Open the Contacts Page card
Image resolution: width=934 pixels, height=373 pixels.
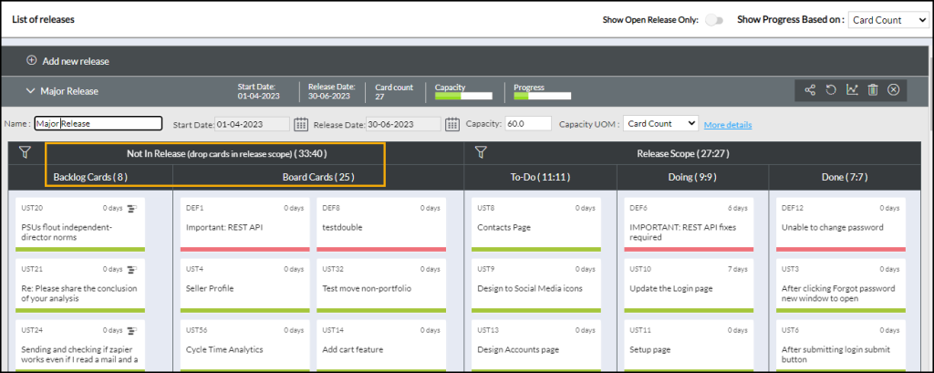[536, 224]
